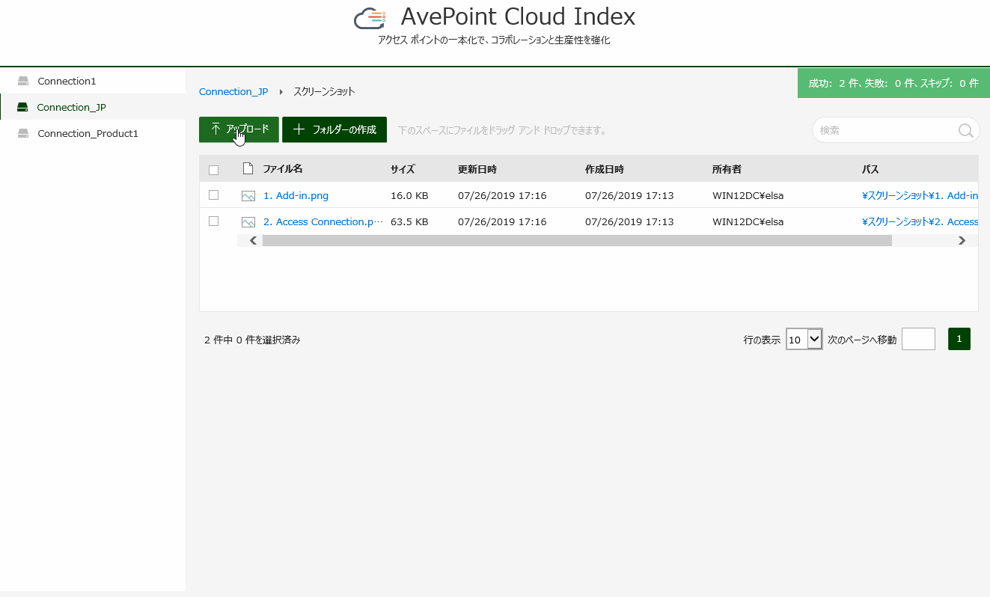This screenshot has width=990, height=597.
Task: Open the 行の表示 rows dropdown
Action: pos(804,340)
